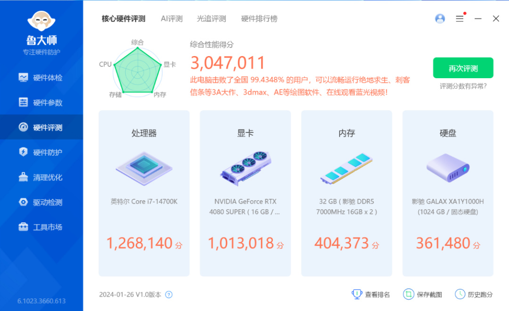The width and height of the screenshot is (509, 311).
Task: Close the 鲁大师 window
Action: (x=496, y=18)
